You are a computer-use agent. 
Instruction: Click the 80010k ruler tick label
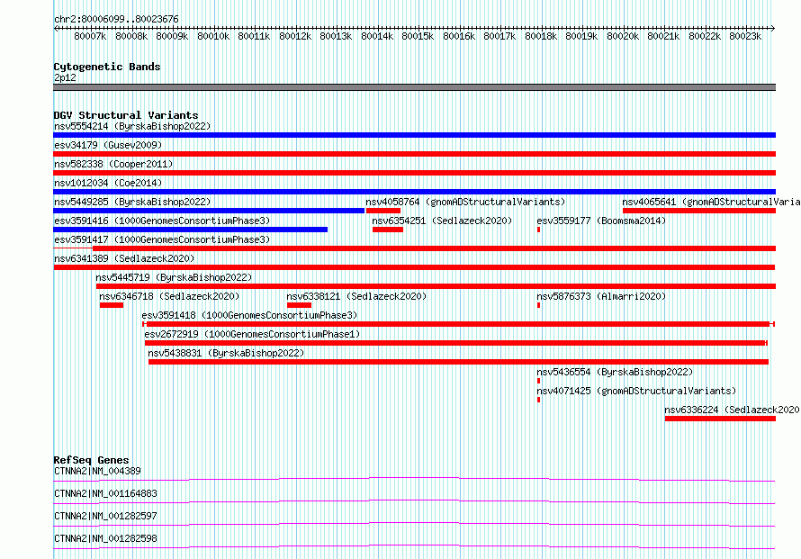pos(213,36)
